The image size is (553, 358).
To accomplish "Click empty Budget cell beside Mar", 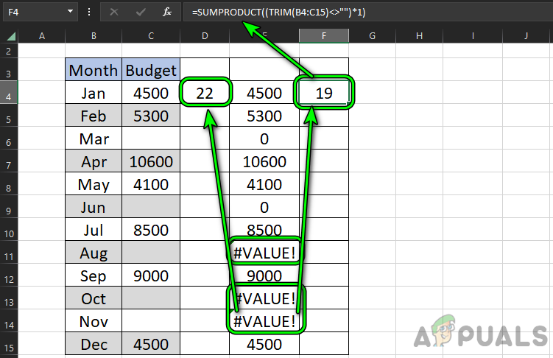I will [151, 138].
